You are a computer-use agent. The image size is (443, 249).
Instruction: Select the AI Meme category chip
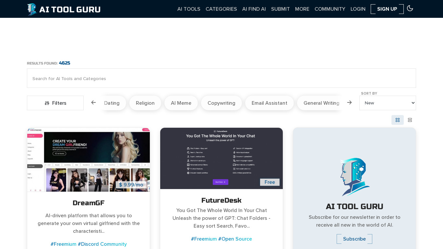(x=181, y=103)
